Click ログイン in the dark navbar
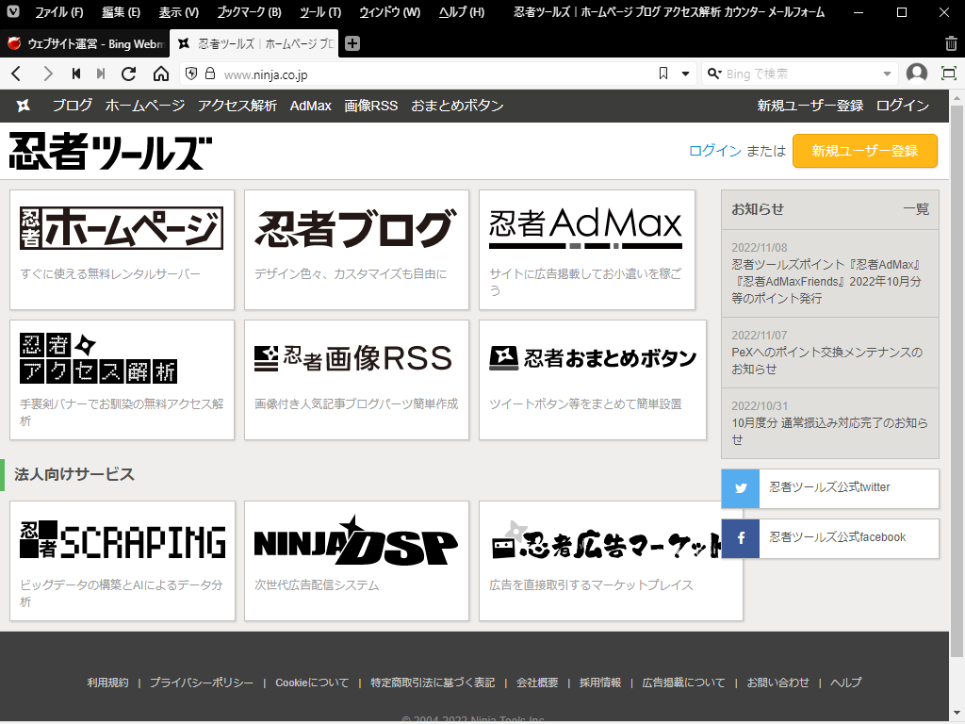This screenshot has width=965, height=724. tap(902, 106)
